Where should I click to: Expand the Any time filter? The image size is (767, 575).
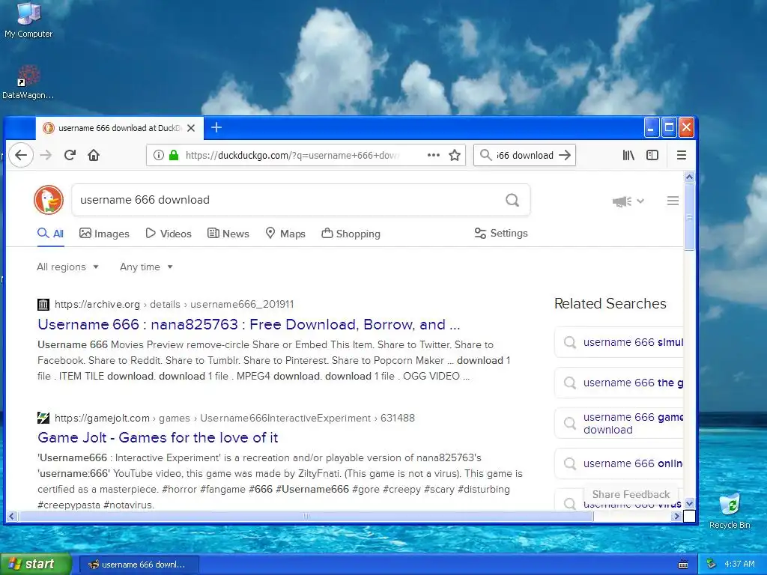coord(146,267)
